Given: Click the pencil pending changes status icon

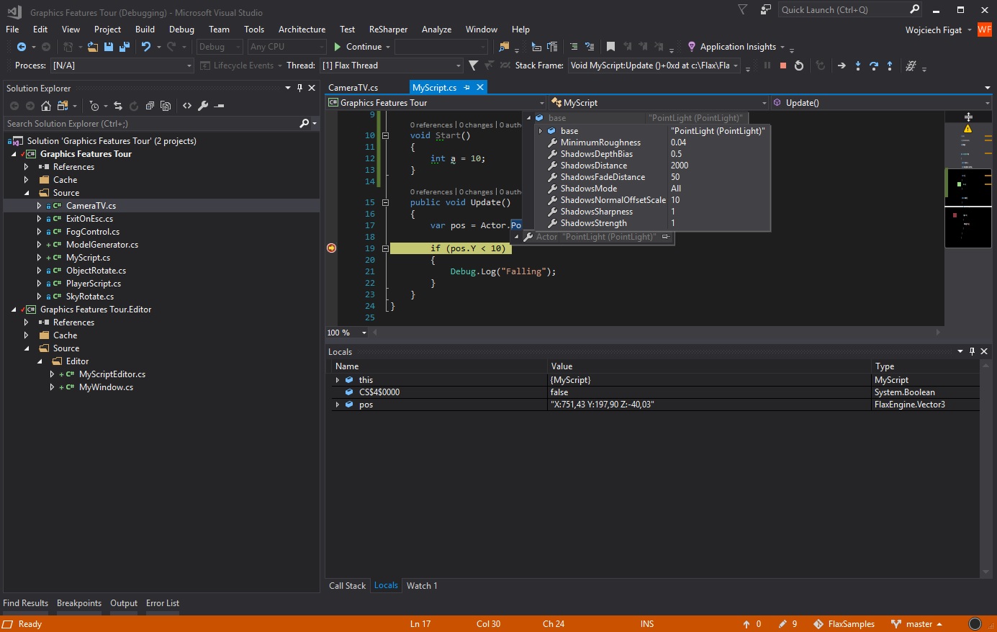Looking at the screenshot, I should point(782,624).
